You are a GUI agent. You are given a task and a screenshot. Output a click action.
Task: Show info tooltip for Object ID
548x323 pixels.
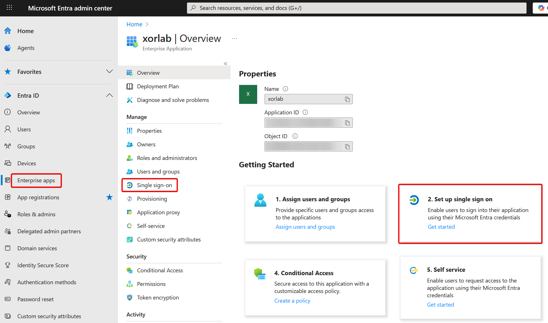pyautogui.click(x=295, y=136)
